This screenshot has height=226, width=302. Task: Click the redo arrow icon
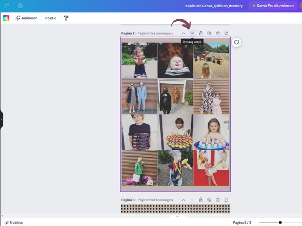7,6
